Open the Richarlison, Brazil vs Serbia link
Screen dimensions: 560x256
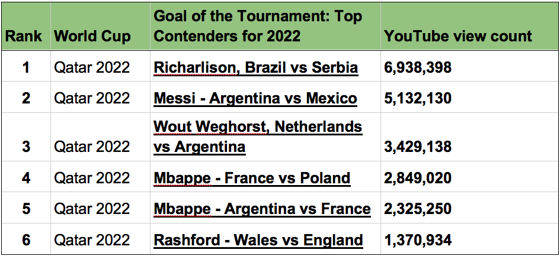[256, 67]
